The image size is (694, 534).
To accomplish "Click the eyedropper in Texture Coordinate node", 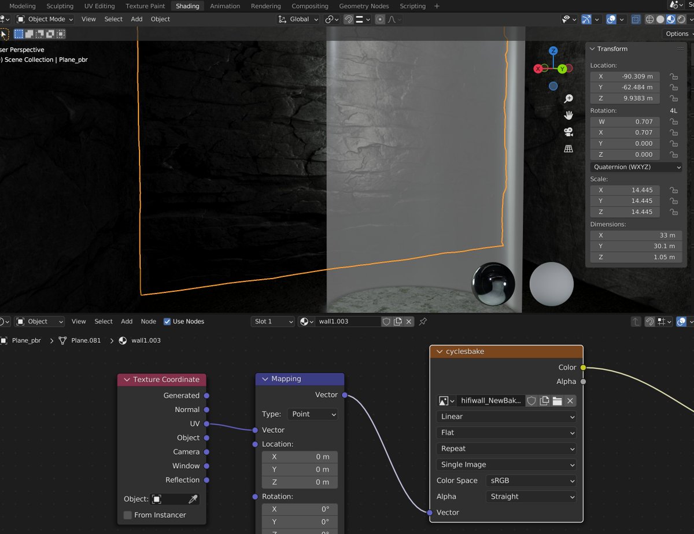I will 193,499.
